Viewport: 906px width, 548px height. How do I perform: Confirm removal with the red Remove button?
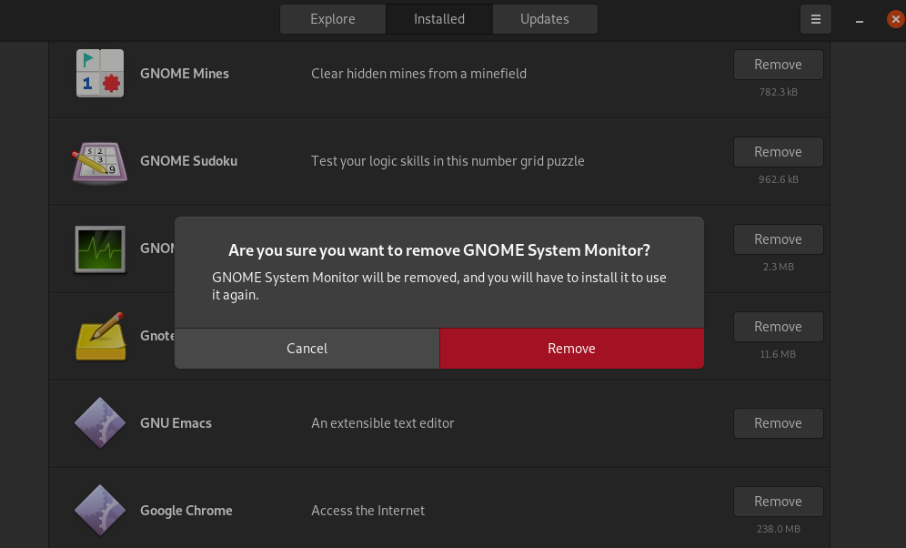point(571,349)
